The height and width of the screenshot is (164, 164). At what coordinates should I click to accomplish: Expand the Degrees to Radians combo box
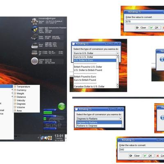click(x=121, y=118)
